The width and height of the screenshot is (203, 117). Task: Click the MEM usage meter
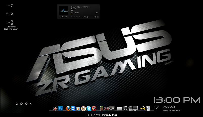[x=10, y=14]
